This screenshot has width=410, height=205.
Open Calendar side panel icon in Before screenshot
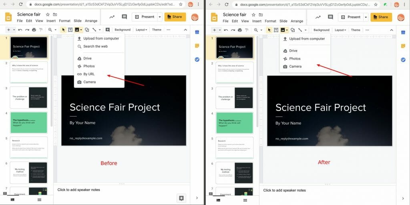197,32
